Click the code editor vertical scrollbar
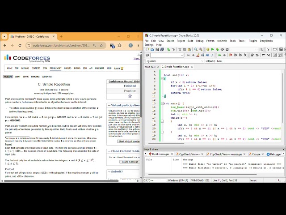Image resolution: width=286 pixels, height=215 pixels. point(282,98)
